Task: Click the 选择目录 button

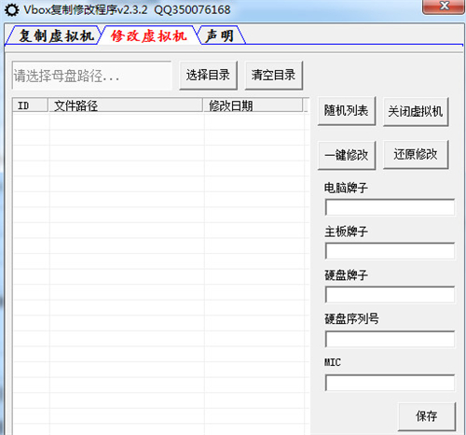Action: point(208,76)
